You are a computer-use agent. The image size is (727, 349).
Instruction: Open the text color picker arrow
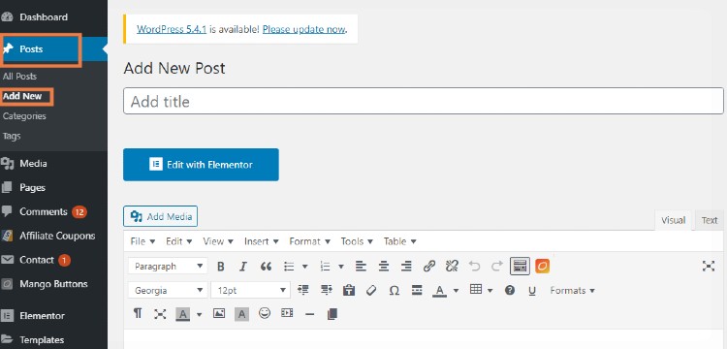pyautogui.click(x=456, y=291)
